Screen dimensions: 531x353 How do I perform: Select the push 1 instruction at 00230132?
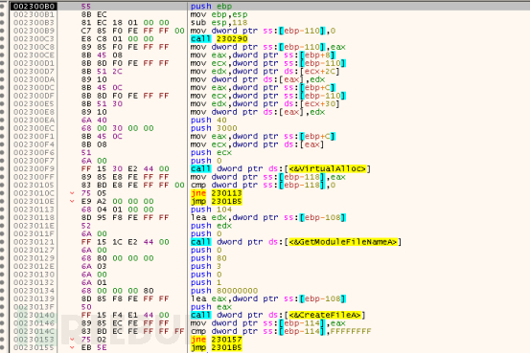point(206,282)
